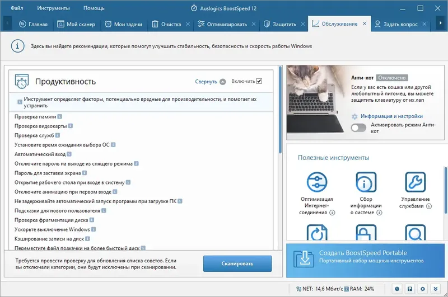Show info for Пароль для заставки экрана
The image size is (448, 297).
click(85, 173)
